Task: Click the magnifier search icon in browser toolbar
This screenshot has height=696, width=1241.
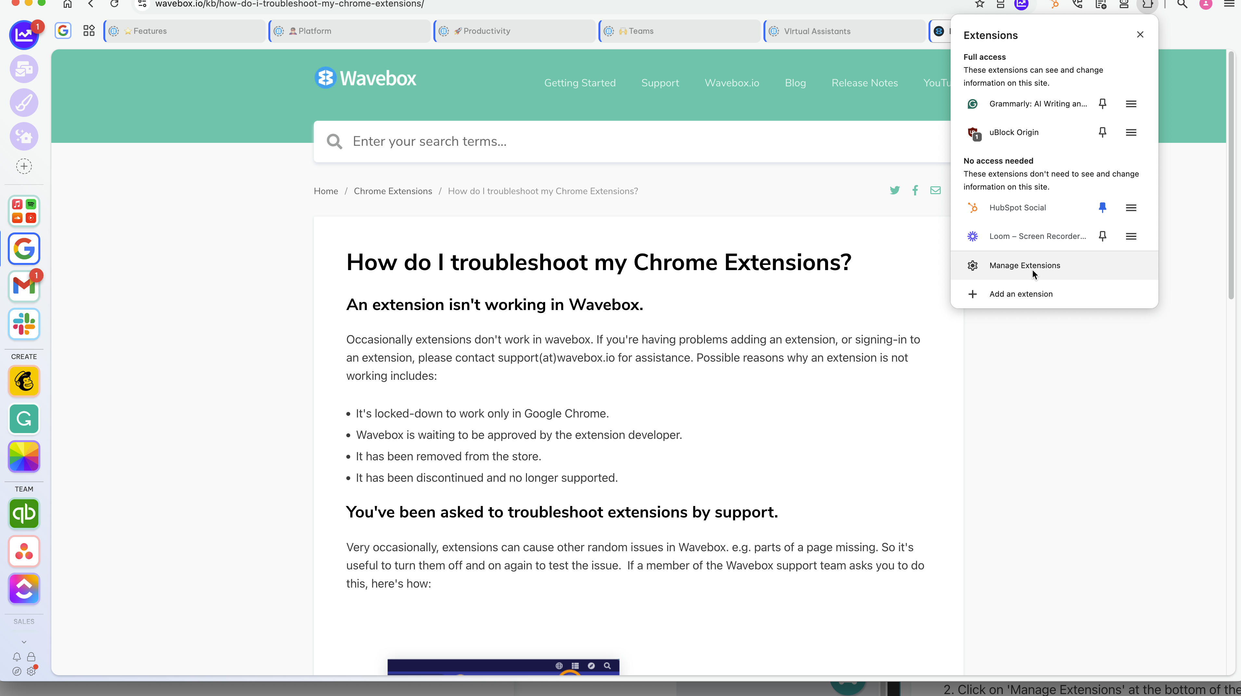Action: [x=1182, y=4]
